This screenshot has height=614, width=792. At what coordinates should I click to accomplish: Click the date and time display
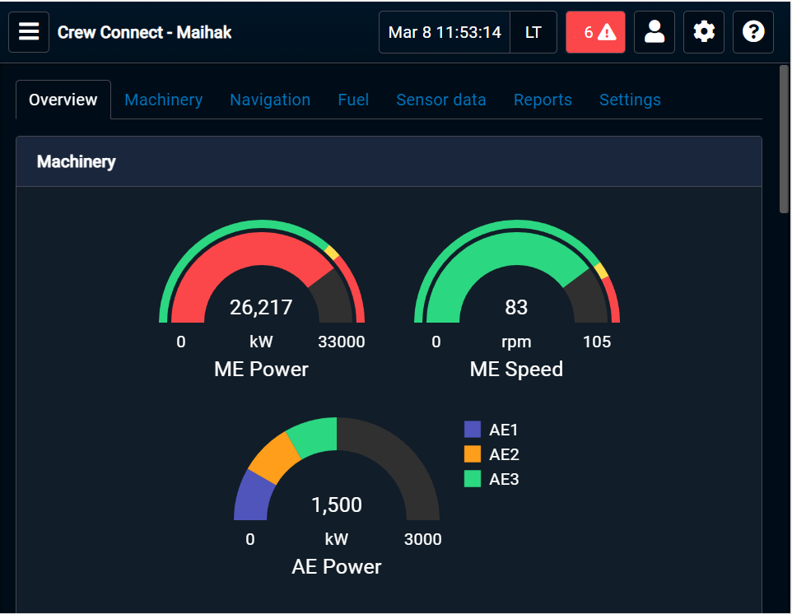[445, 32]
